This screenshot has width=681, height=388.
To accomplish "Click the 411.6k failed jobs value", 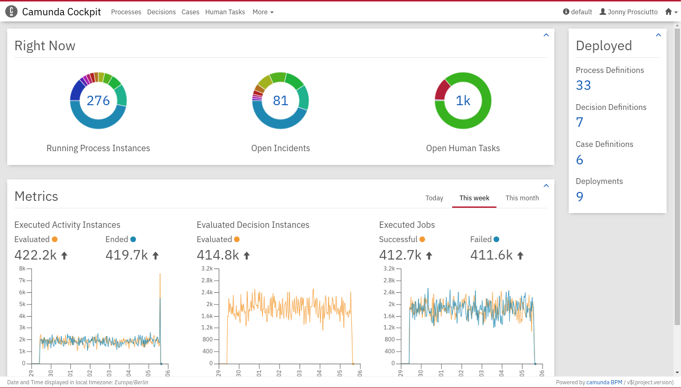I will (491, 255).
